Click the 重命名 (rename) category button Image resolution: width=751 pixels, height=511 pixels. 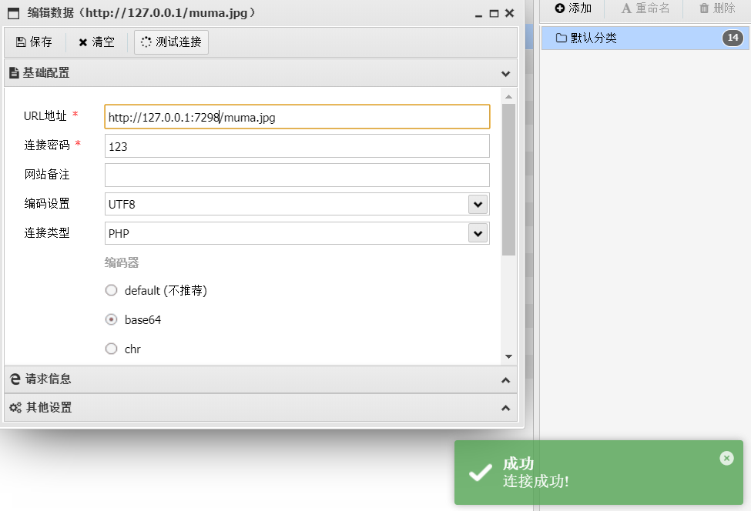pos(645,8)
